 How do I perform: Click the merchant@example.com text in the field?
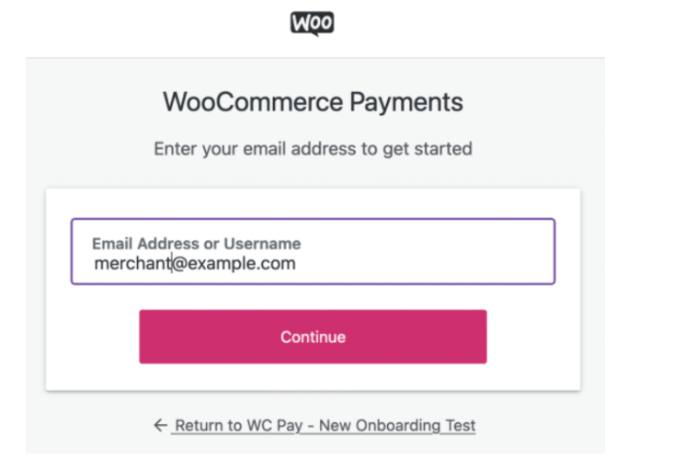[195, 264]
